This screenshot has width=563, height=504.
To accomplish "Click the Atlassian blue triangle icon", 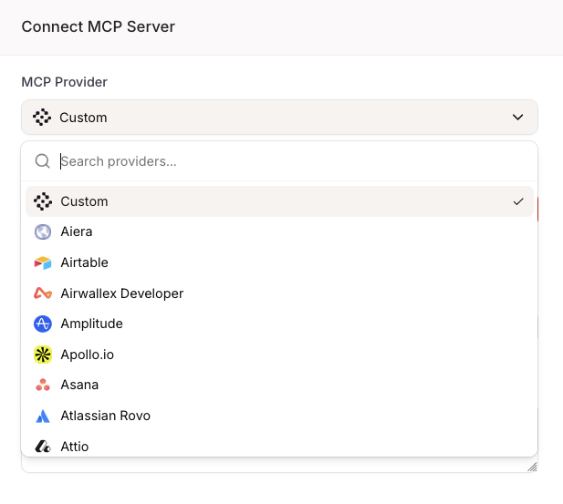I will coord(43,417).
